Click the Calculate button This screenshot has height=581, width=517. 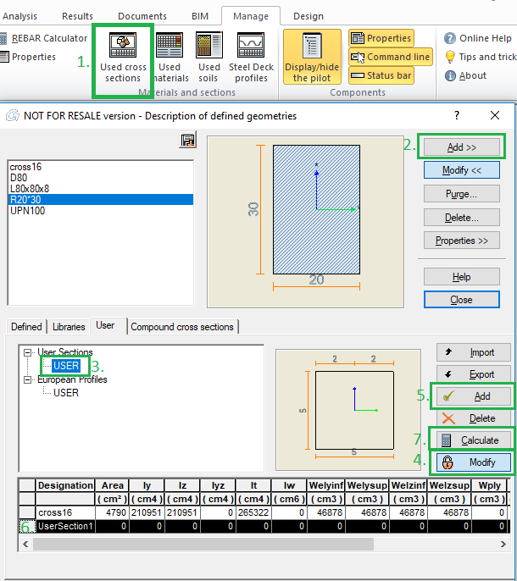tap(474, 440)
